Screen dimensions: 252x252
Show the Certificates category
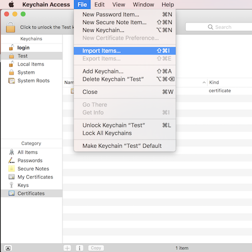pyautogui.click(x=31, y=193)
